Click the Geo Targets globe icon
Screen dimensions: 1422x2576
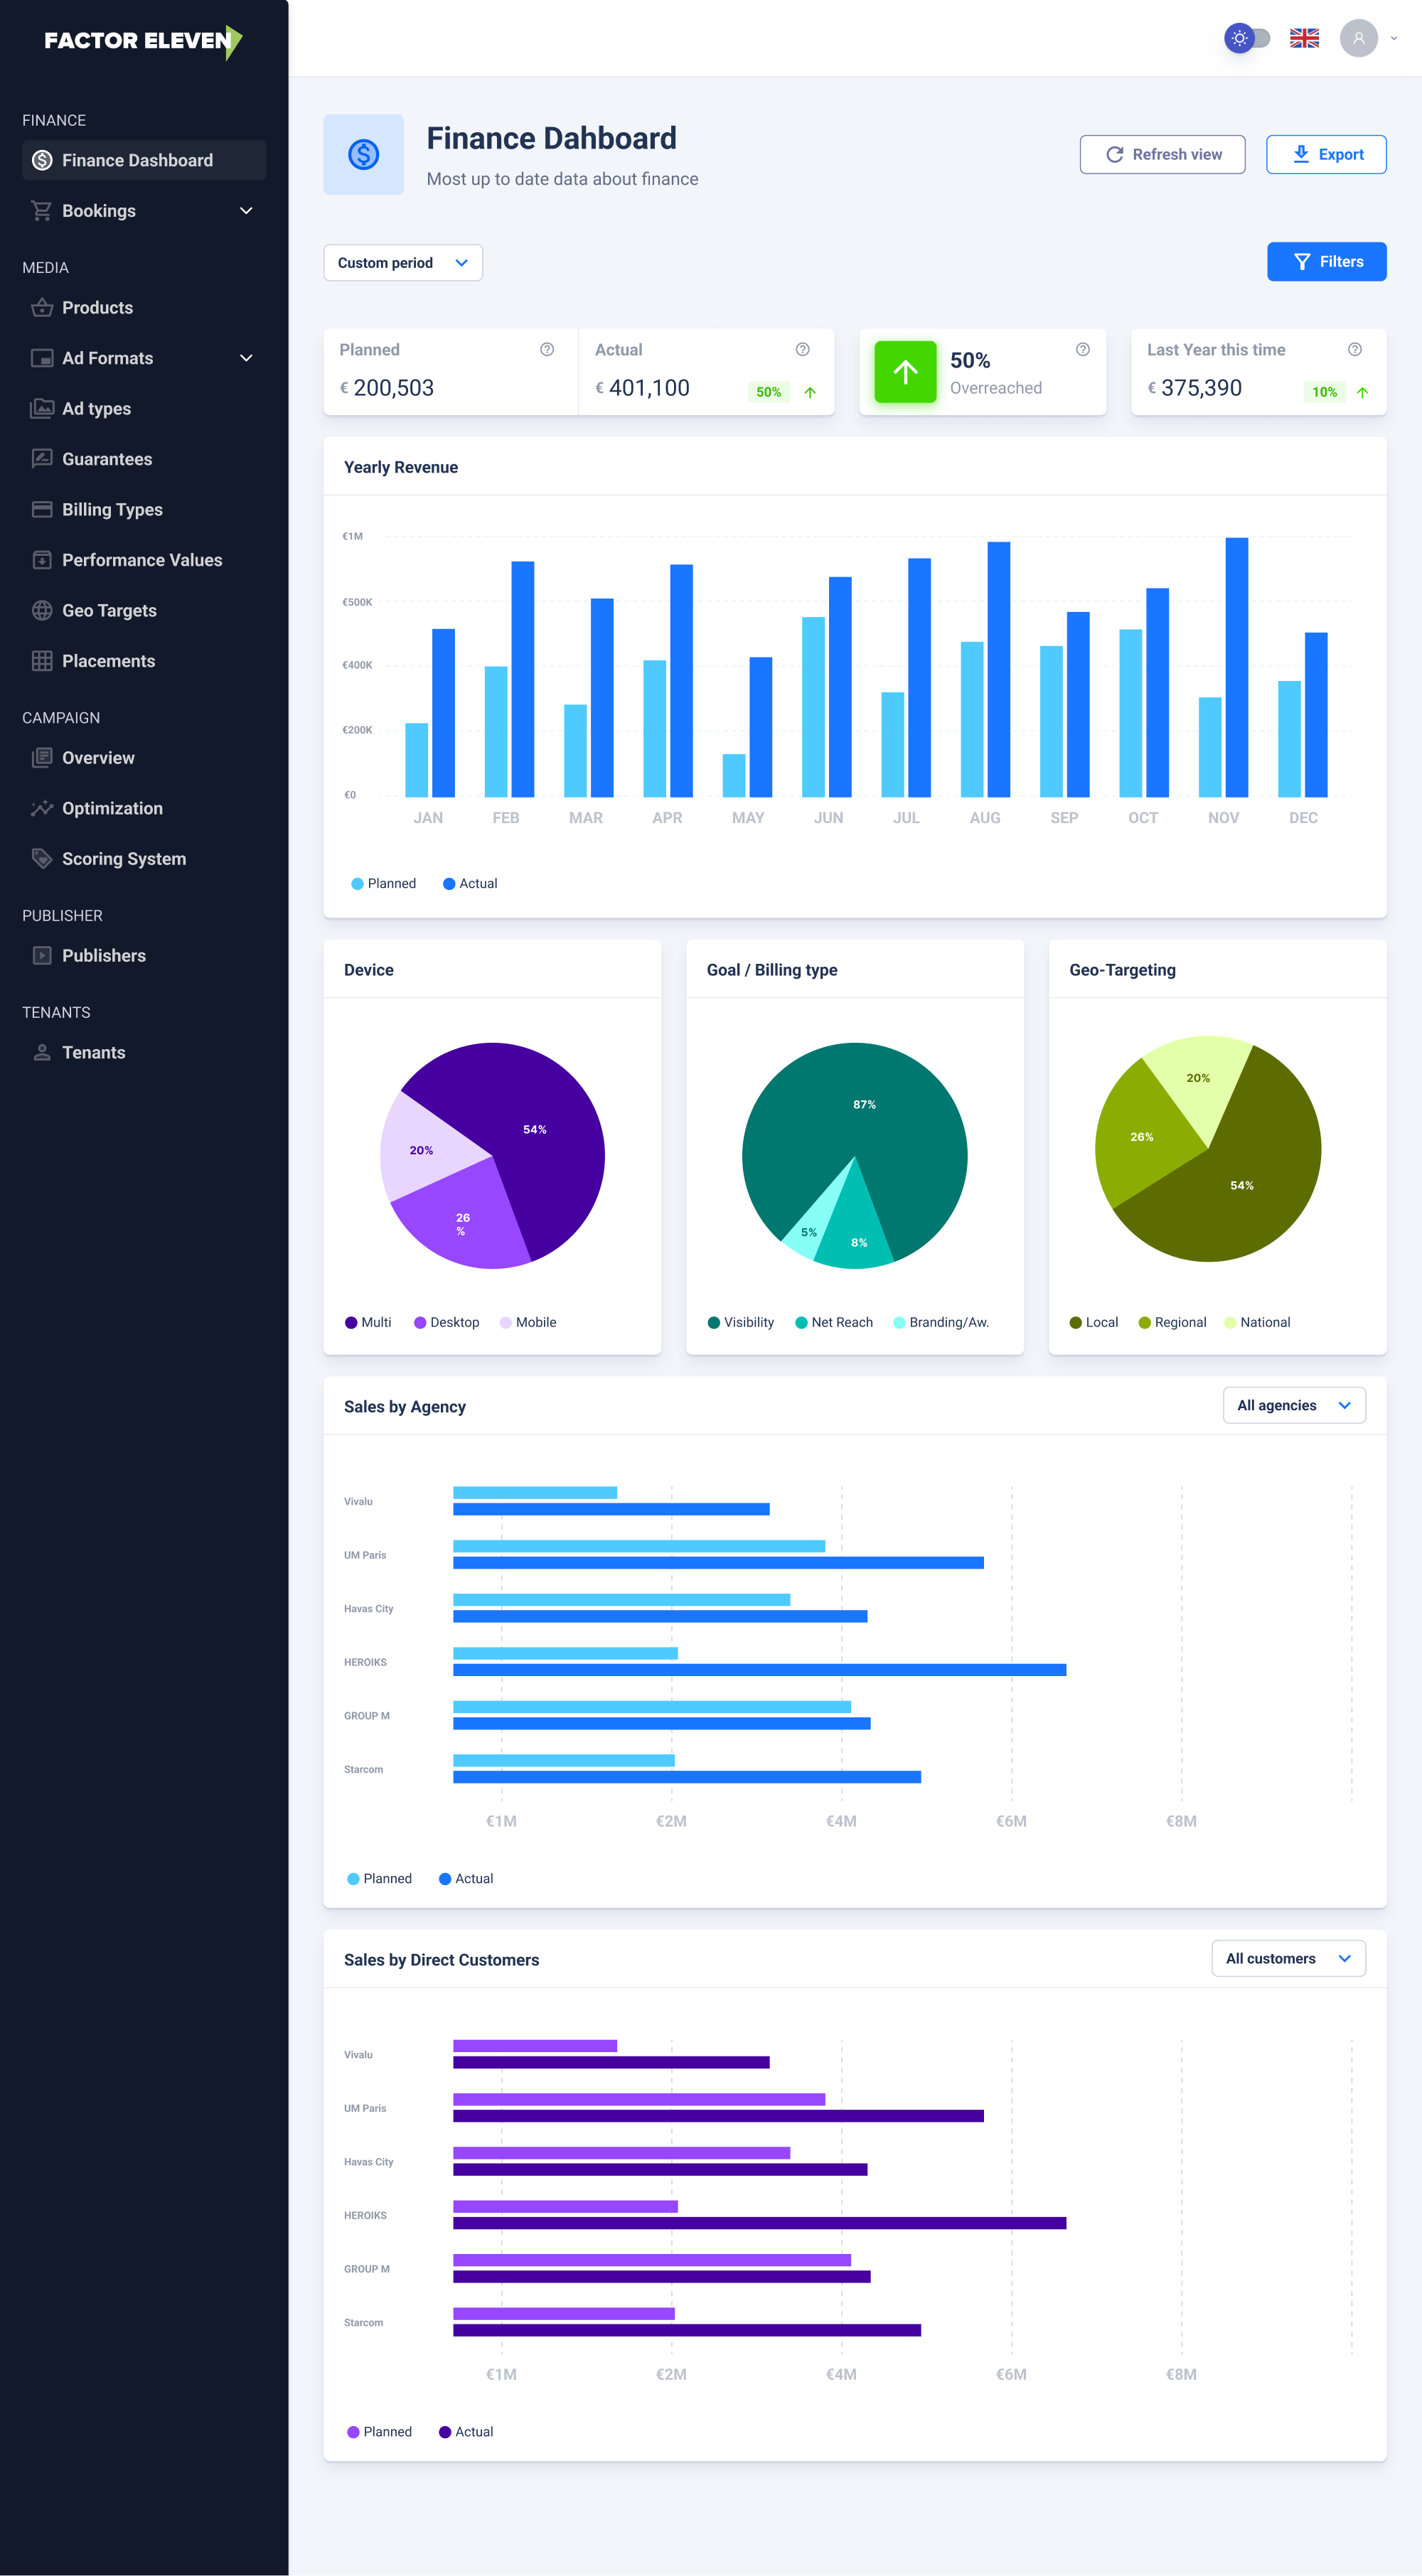pos(42,611)
